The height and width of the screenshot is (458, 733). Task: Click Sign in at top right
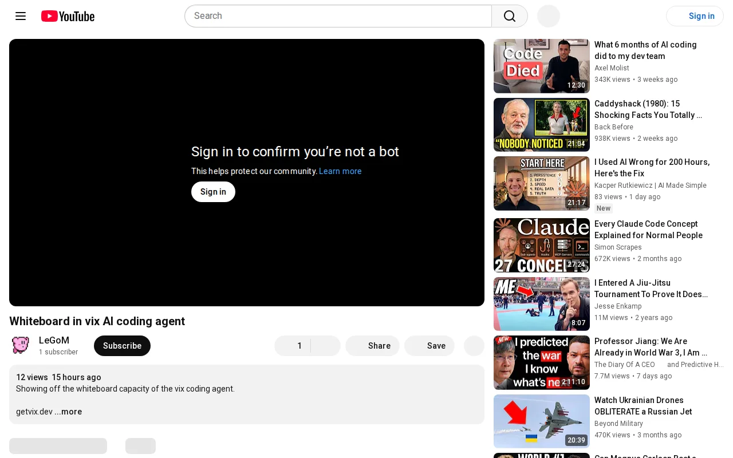coord(695,16)
